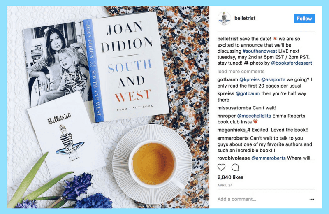Click the @asaporta mention
The height and width of the screenshot is (214, 329).
(273, 79)
